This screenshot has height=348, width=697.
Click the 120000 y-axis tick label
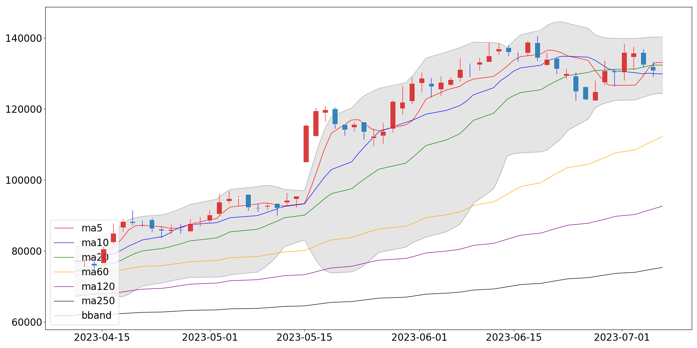pyautogui.click(x=24, y=109)
